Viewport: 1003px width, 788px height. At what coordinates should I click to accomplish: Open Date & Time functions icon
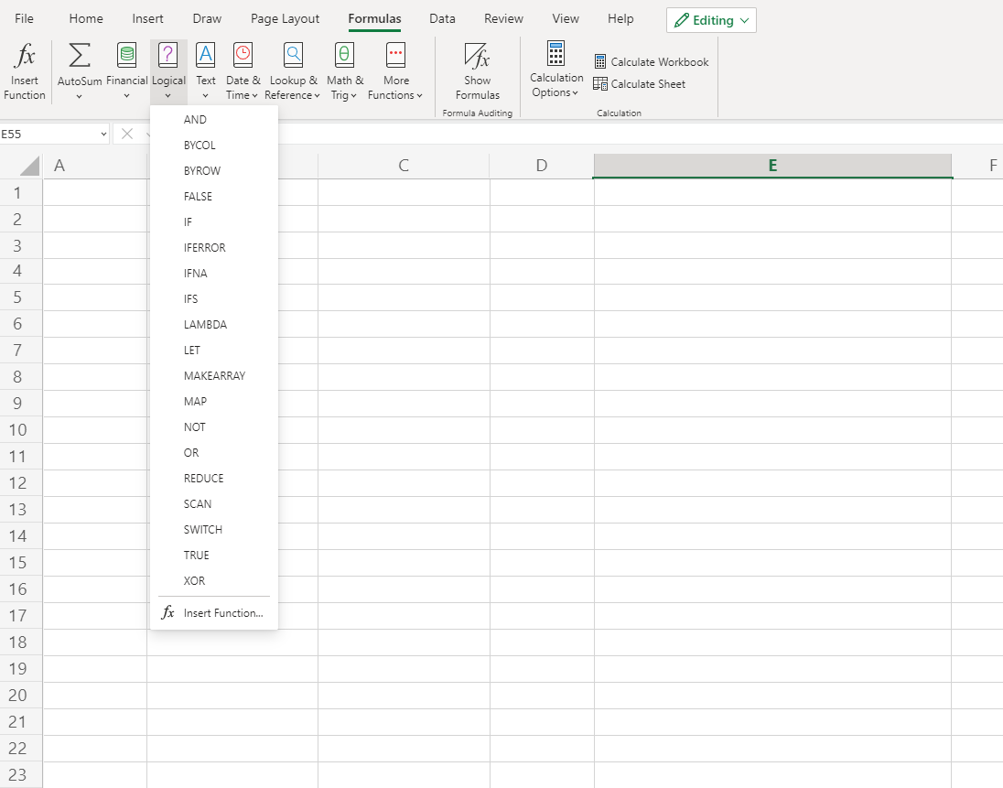[243, 57]
